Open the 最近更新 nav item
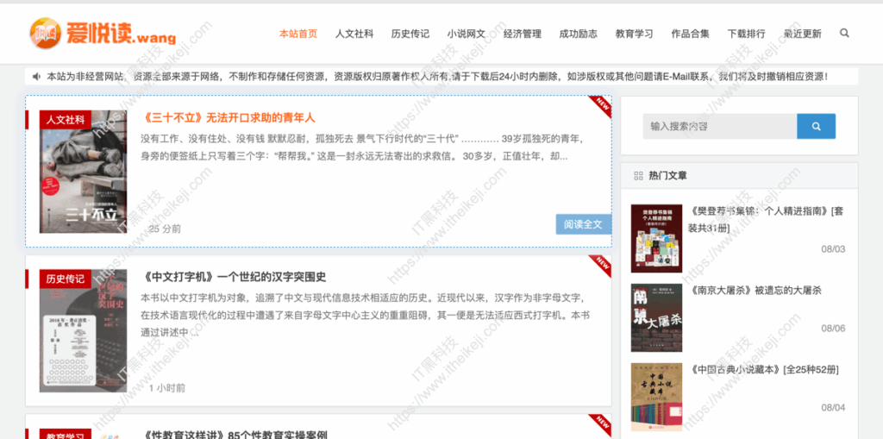The height and width of the screenshot is (439, 883). [803, 34]
